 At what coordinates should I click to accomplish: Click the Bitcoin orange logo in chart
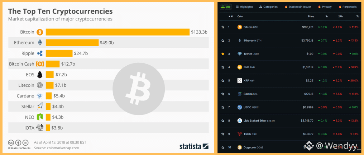point(40,32)
